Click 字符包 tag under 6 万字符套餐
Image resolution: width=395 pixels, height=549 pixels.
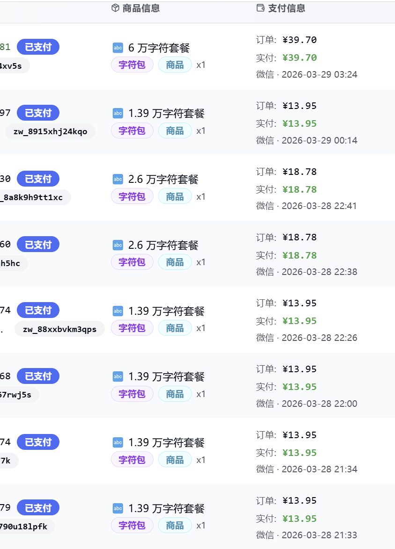coord(132,65)
